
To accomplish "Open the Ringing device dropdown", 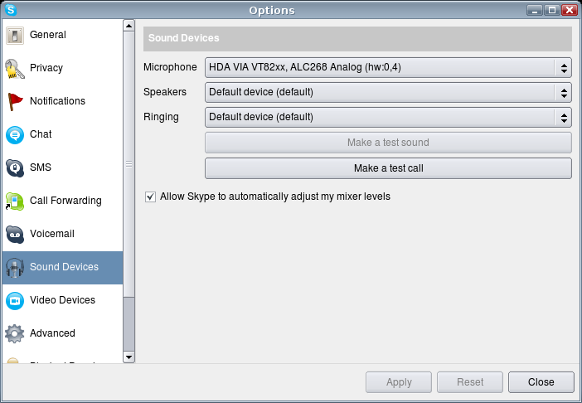I will 388,117.
